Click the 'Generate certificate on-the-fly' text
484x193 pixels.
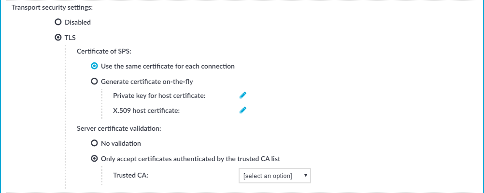pos(149,82)
